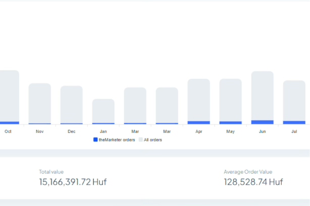
Task: Click the tallest gray bar for Jun
Action: 262,95
